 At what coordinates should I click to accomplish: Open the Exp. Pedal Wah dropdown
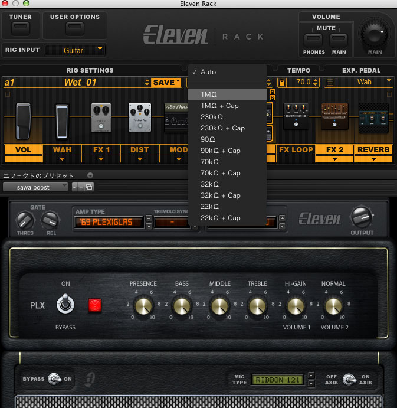coord(364,82)
